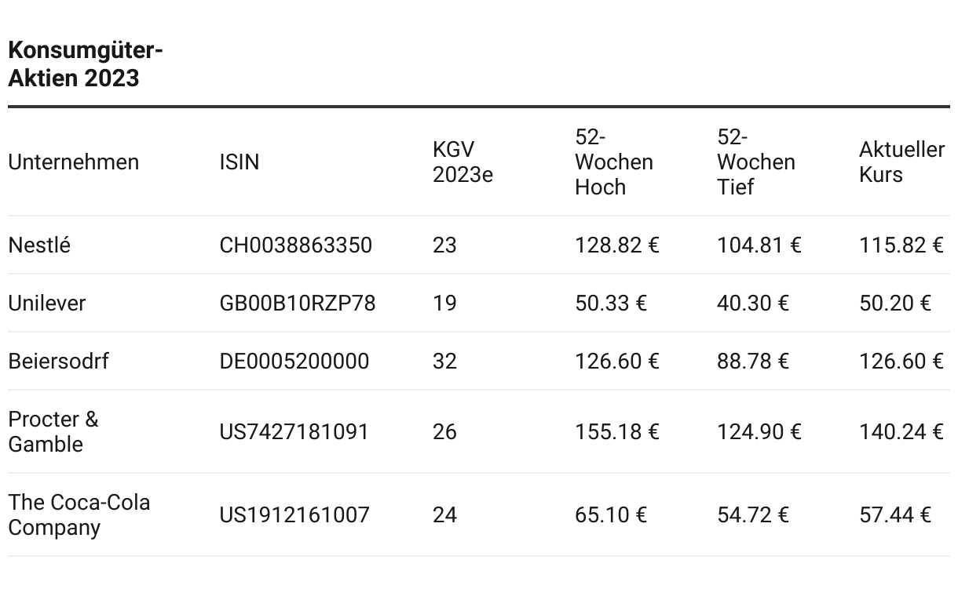Viewport: 958px width, 596px height.
Task: Select Nestlé current price 115.82 €
Action: [901, 245]
